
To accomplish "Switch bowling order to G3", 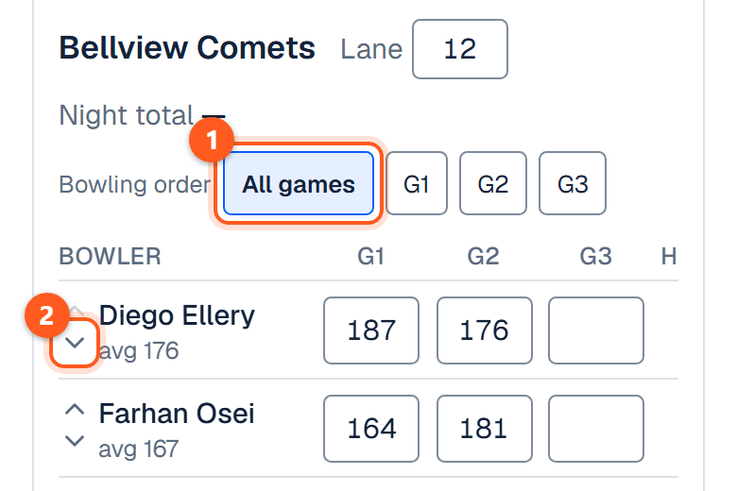I will click(x=573, y=184).
